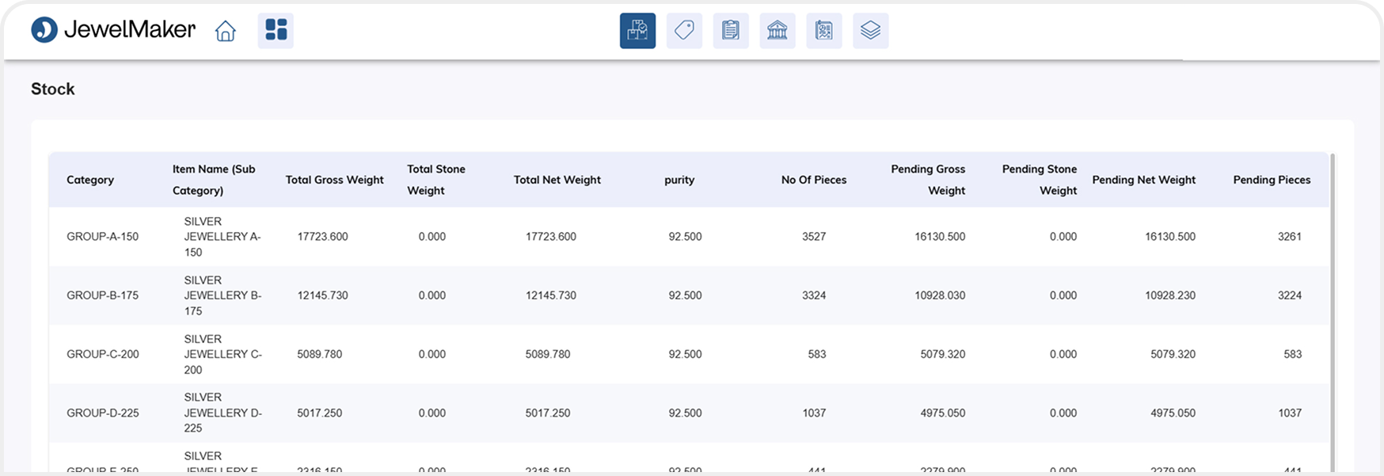The width and height of the screenshot is (1384, 476).
Task: Click the Total Stone Weight header
Action: tap(436, 180)
